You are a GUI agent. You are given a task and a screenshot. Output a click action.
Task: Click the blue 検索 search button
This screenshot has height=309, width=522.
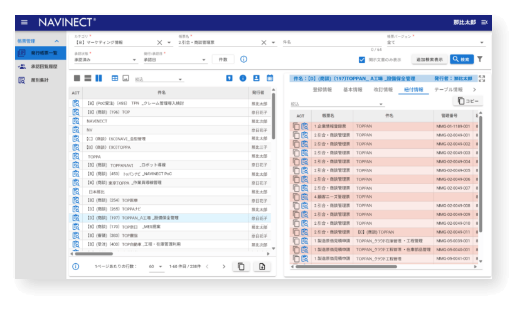coord(461,59)
